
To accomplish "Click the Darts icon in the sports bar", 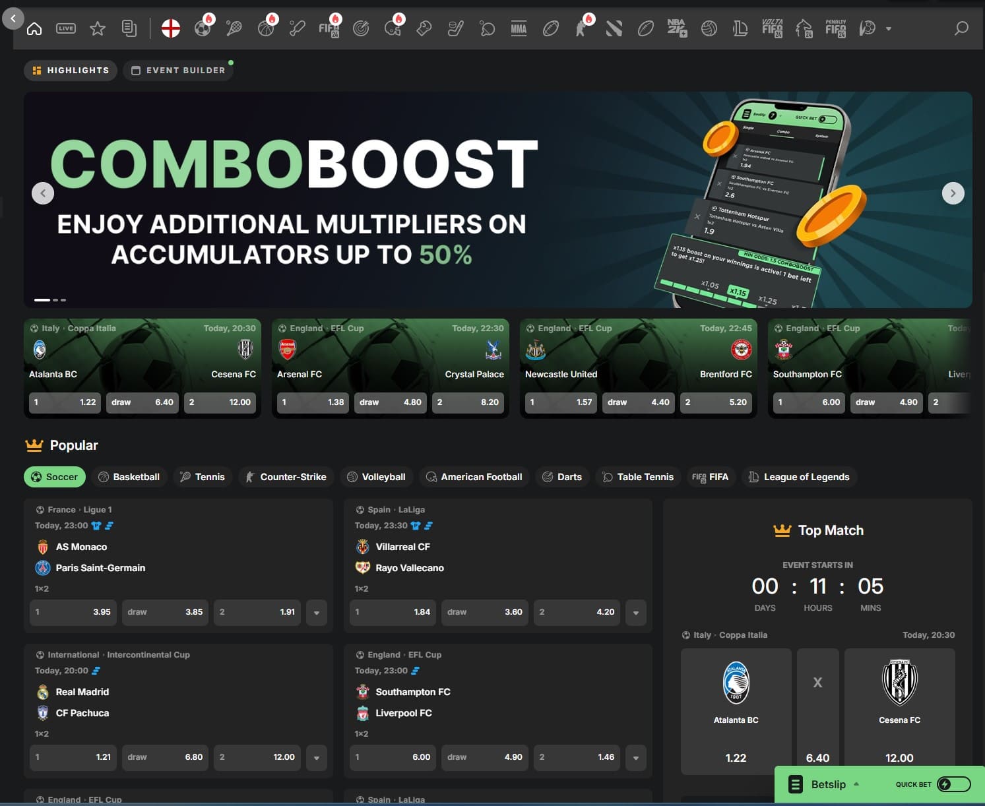I will tap(361, 28).
